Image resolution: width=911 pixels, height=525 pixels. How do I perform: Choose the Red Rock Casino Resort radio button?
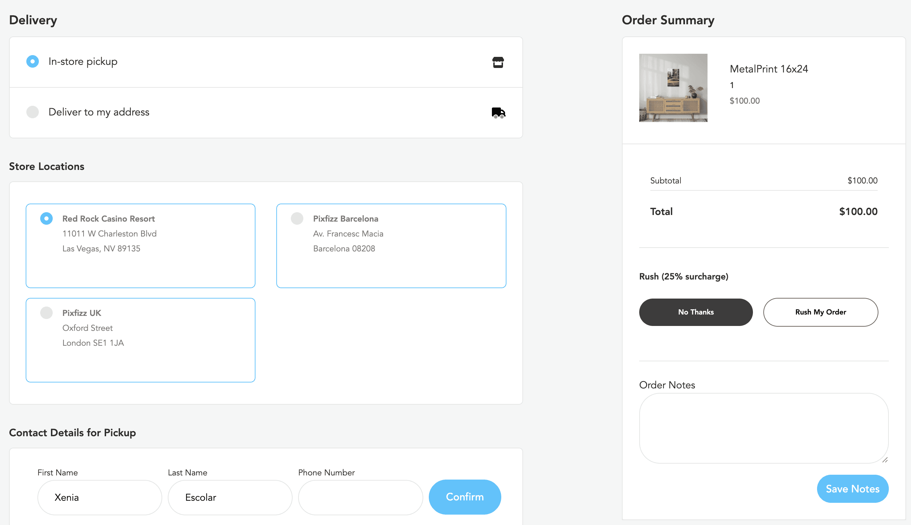pyautogui.click(x=46, y=218)
